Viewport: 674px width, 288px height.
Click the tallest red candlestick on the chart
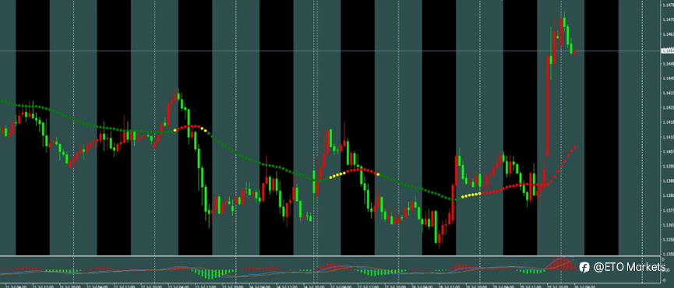tap(548, 106)
